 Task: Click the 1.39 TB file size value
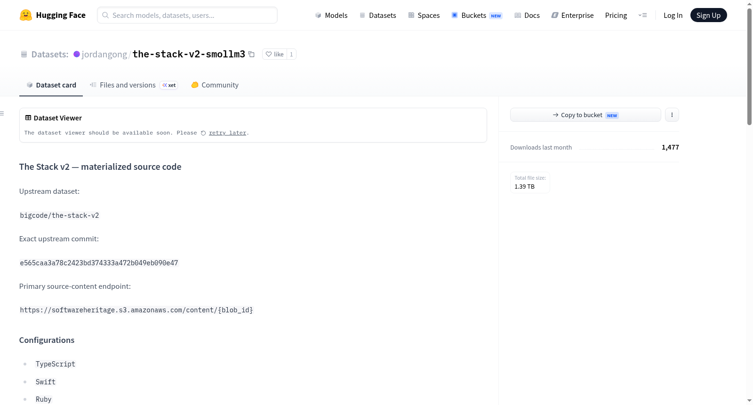(x=524, y=186)
